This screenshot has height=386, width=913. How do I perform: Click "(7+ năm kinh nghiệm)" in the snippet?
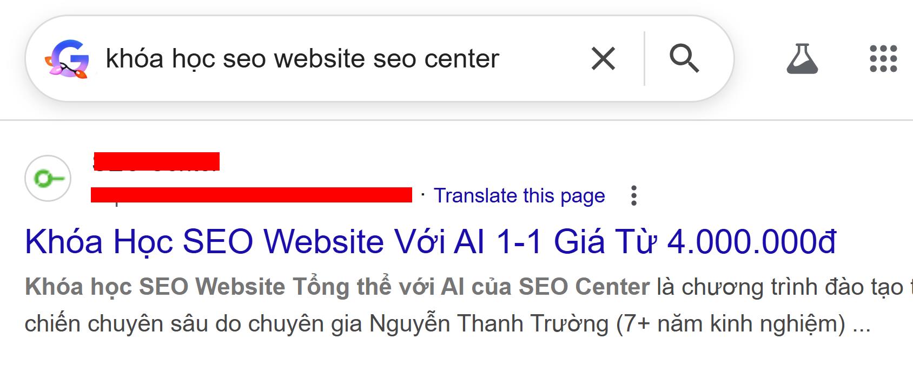[730, 323]
